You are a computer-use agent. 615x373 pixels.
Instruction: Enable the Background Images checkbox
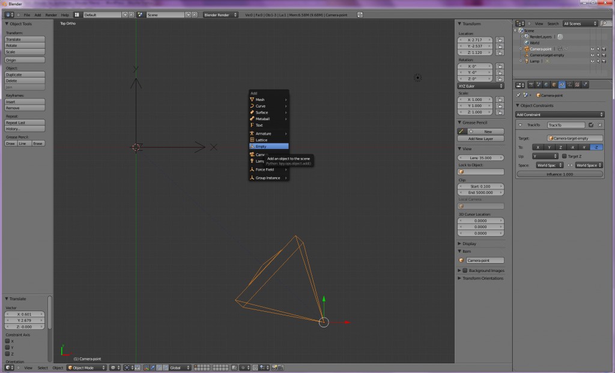464,270
